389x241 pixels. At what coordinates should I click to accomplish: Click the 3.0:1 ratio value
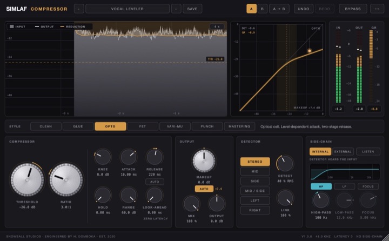click(x=66, y=207)
